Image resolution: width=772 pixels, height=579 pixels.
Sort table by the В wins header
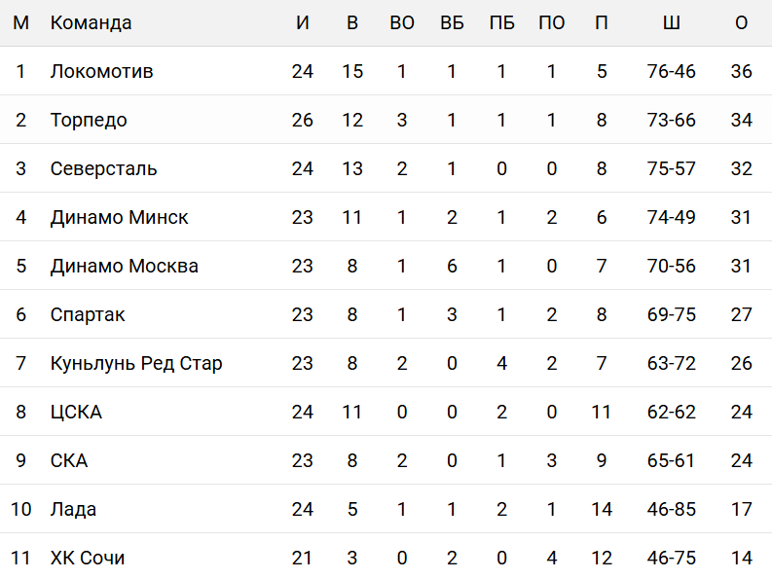[352, 22]
